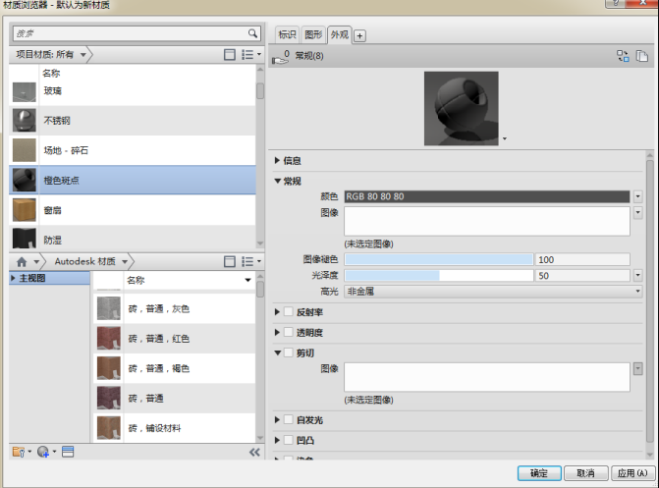The height and width of the screenshot is (488, 659).
Task: Open the 颜色 dropdown arrow
Action: [638, 196]
